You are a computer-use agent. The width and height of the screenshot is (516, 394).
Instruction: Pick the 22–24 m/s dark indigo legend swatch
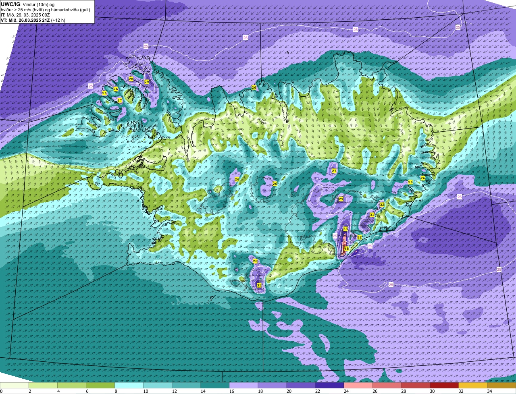(x=329, y=385)
